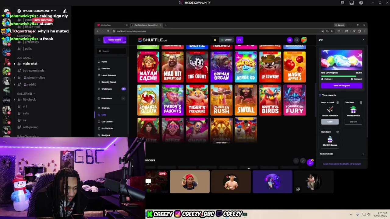The image size is (390, 219).
Task: Claim the Instant Rakeback reward
Action: point(330,122)
